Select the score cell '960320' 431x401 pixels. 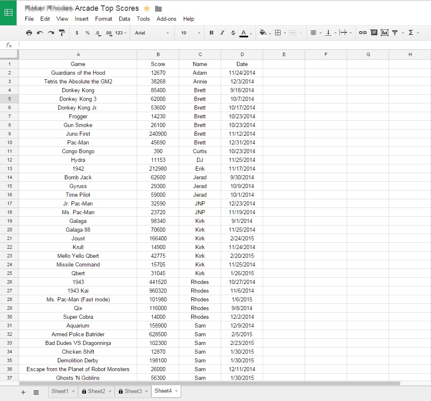pyautogui.click(x=158, y=291)
